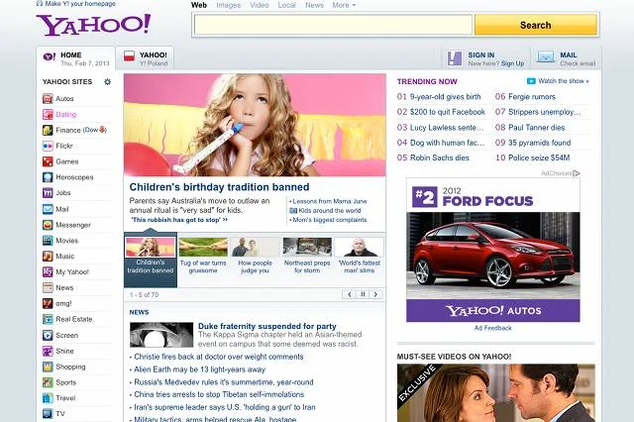Open Christie fires back at doctor story
Viewport: 634px width, 422px height.
218,357
